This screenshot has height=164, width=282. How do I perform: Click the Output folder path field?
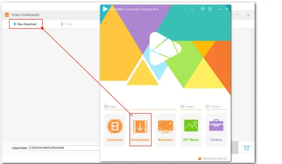point(64,148)
